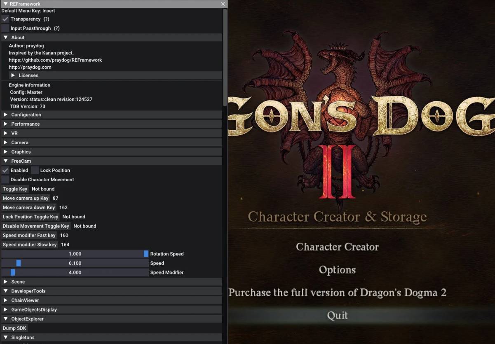Viewport: 495px width, 344px height.
Task: Select Quit in the game menu
Action: tap(337, 316)
